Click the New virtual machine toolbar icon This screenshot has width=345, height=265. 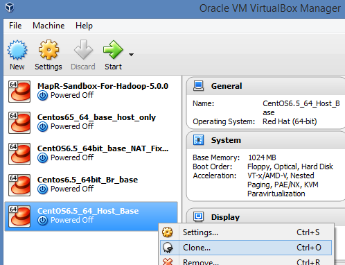click(17, 50)
